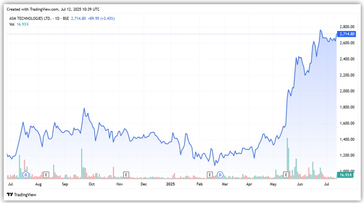Open the earnings marker in May
This screenshot has height=203, width=364.
coord(286,175)
